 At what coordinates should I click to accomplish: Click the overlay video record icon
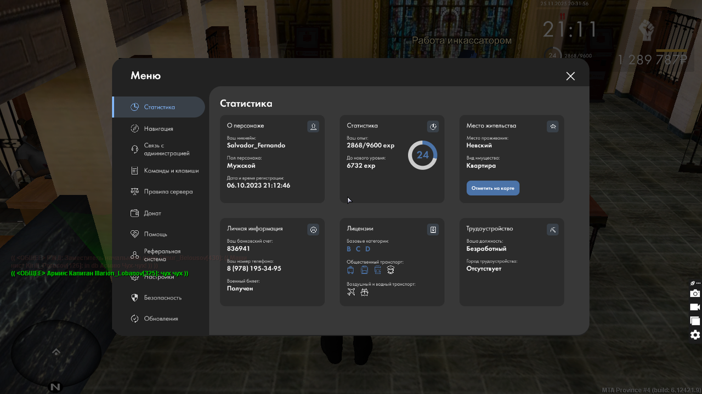pyautogui.click(x=695, y=308)
